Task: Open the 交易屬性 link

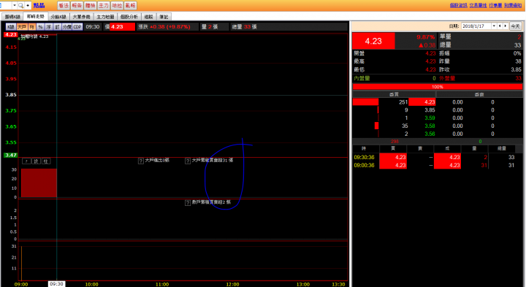Action: (x=478, y=5)
